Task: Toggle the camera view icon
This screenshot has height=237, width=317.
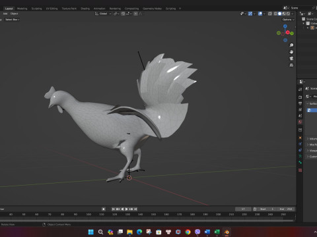Action: click(291, 59)
